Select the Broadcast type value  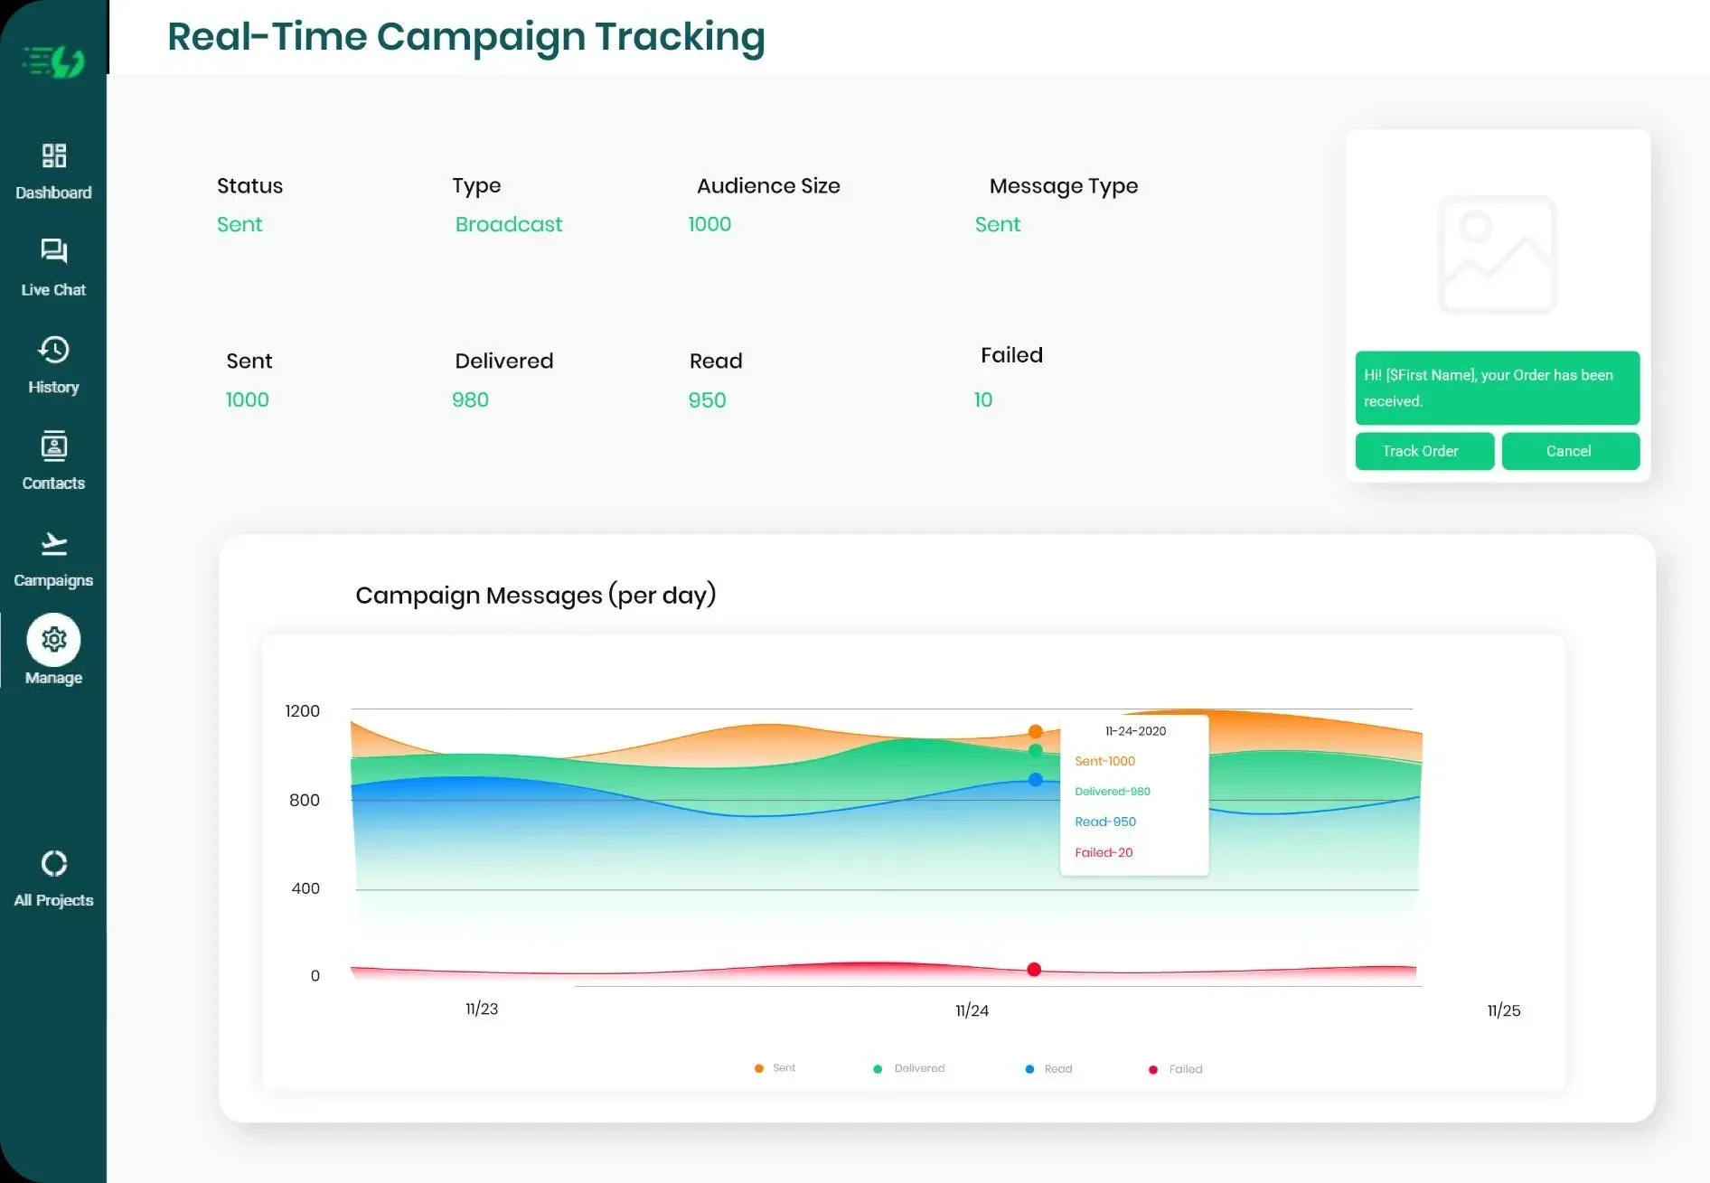pos(509,224)
